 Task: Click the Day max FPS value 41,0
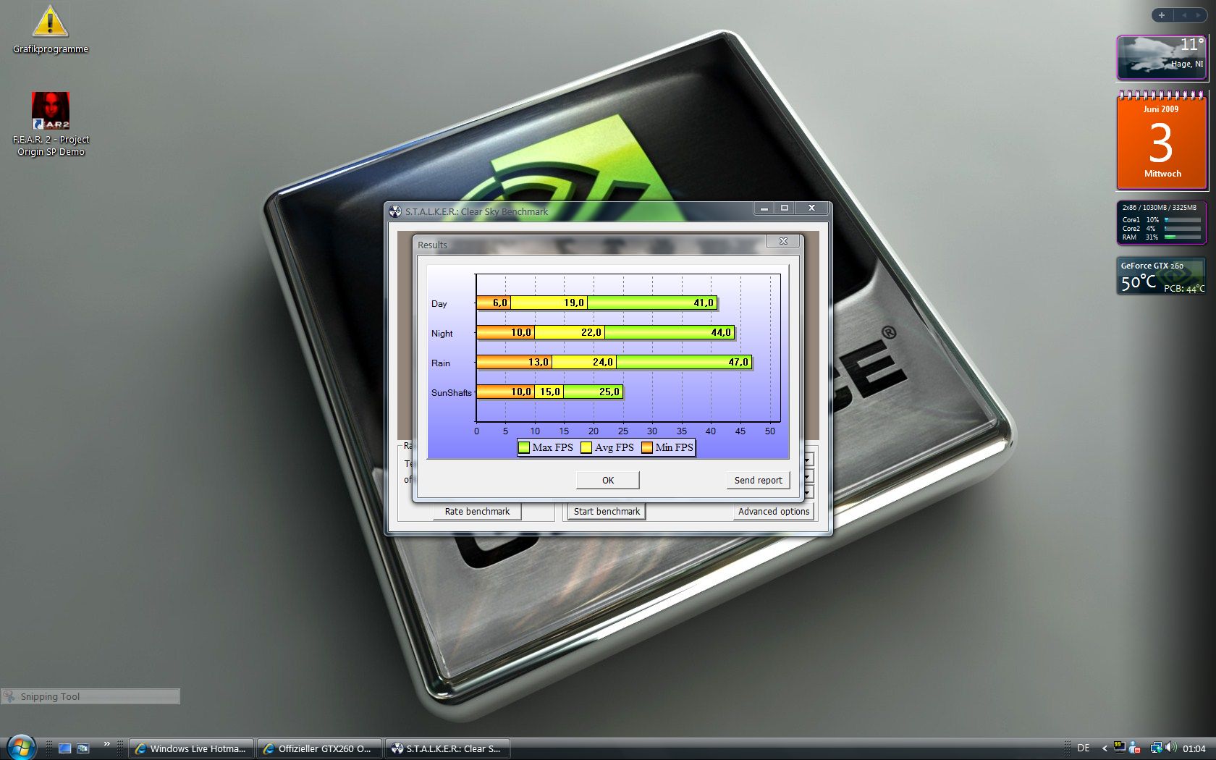click(x=704, y=303)
